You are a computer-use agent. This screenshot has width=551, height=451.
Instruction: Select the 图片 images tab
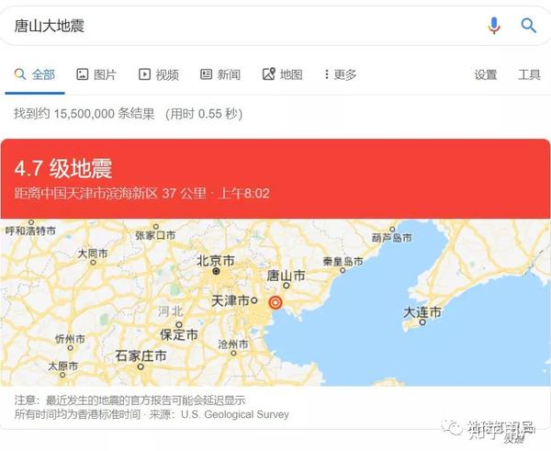pos(96,74)
